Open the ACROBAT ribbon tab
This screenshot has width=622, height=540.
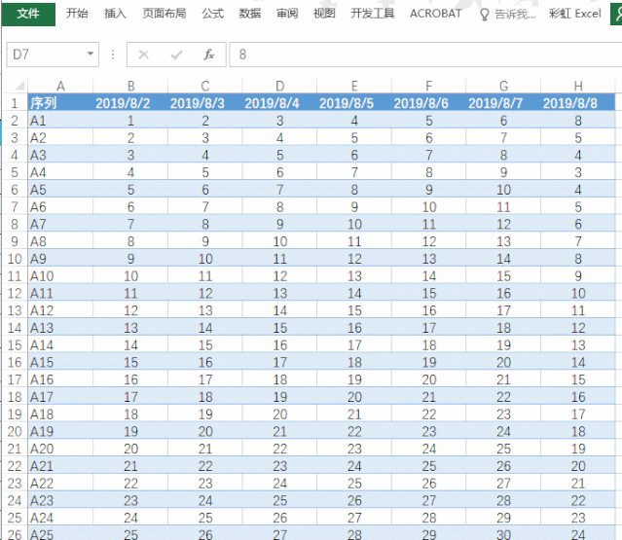click(x=435, y=14)
